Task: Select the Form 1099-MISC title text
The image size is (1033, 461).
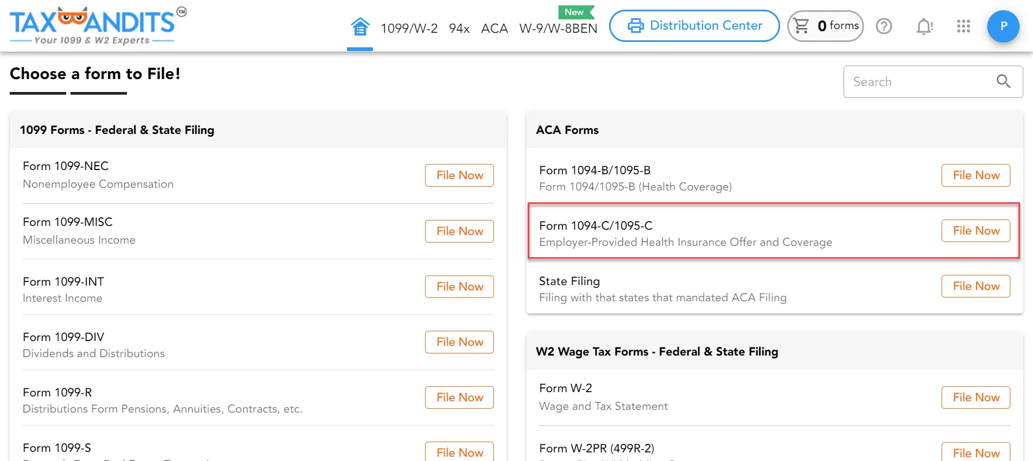Action: (x=68, y=222)
